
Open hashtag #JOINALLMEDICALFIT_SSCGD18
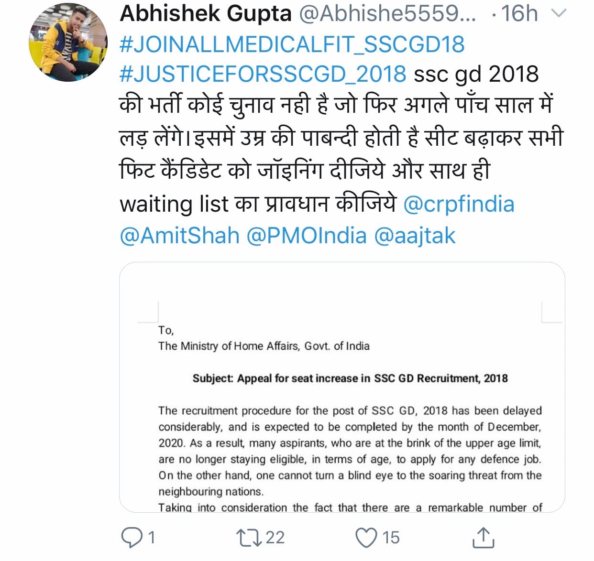pos(292,44)
